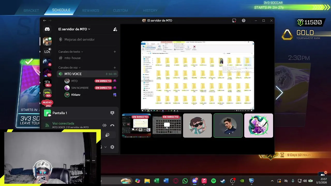Open OBS Studio from taskbar
This screenshot has width=331, height=186.
tap(232, 181)
